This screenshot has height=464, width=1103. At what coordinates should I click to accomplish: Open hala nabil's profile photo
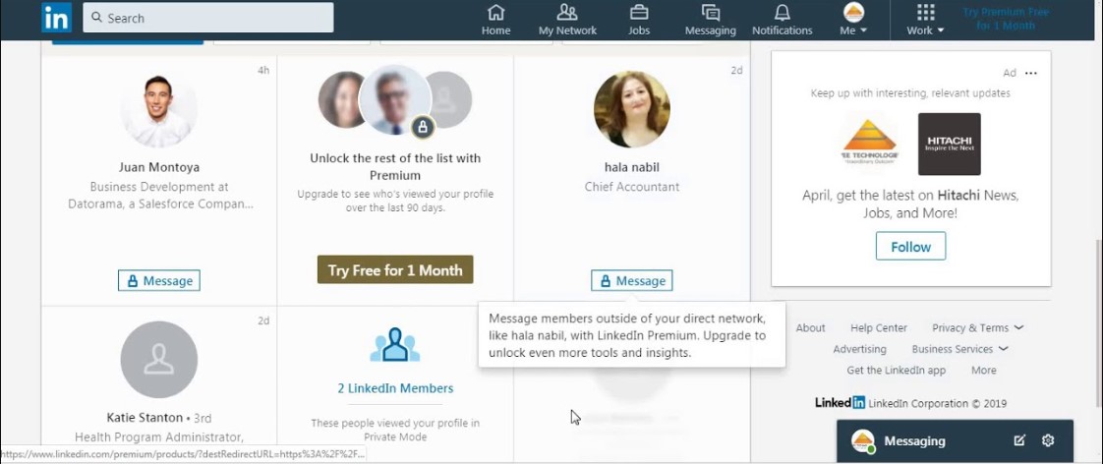point(632,109)
